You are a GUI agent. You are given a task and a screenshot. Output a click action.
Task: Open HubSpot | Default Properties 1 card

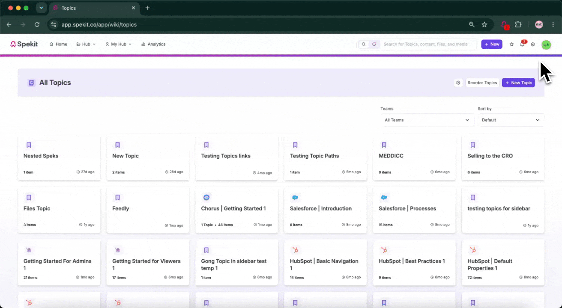click(x=503, y=263)
